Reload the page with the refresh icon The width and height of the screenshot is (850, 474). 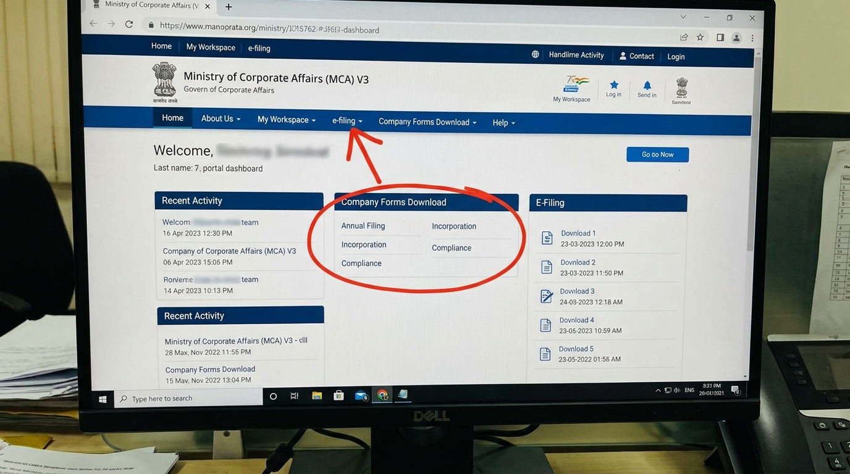[x=129, y=24]
